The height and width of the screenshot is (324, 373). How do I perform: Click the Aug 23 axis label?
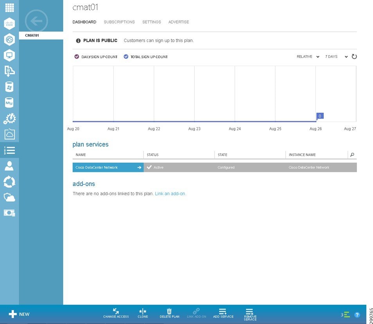click(x=195, y=129)
